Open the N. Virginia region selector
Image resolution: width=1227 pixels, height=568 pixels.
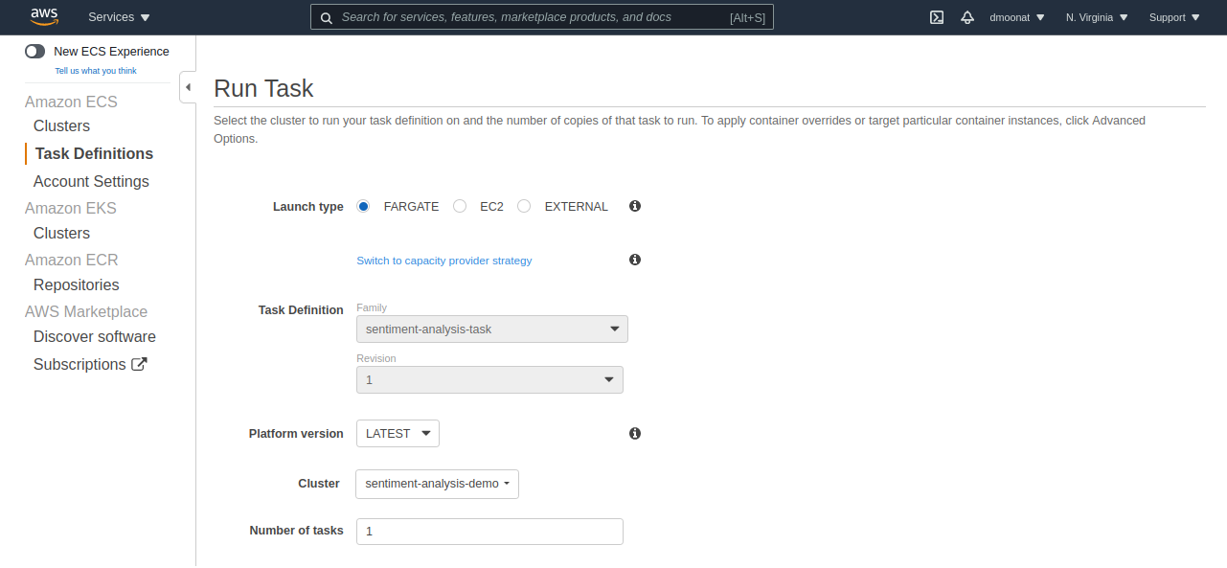(x=1097, y=17)
